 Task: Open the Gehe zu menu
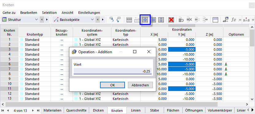coord(9,13)
